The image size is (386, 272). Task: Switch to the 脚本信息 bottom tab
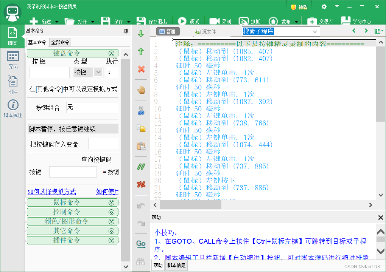(176, 265)
